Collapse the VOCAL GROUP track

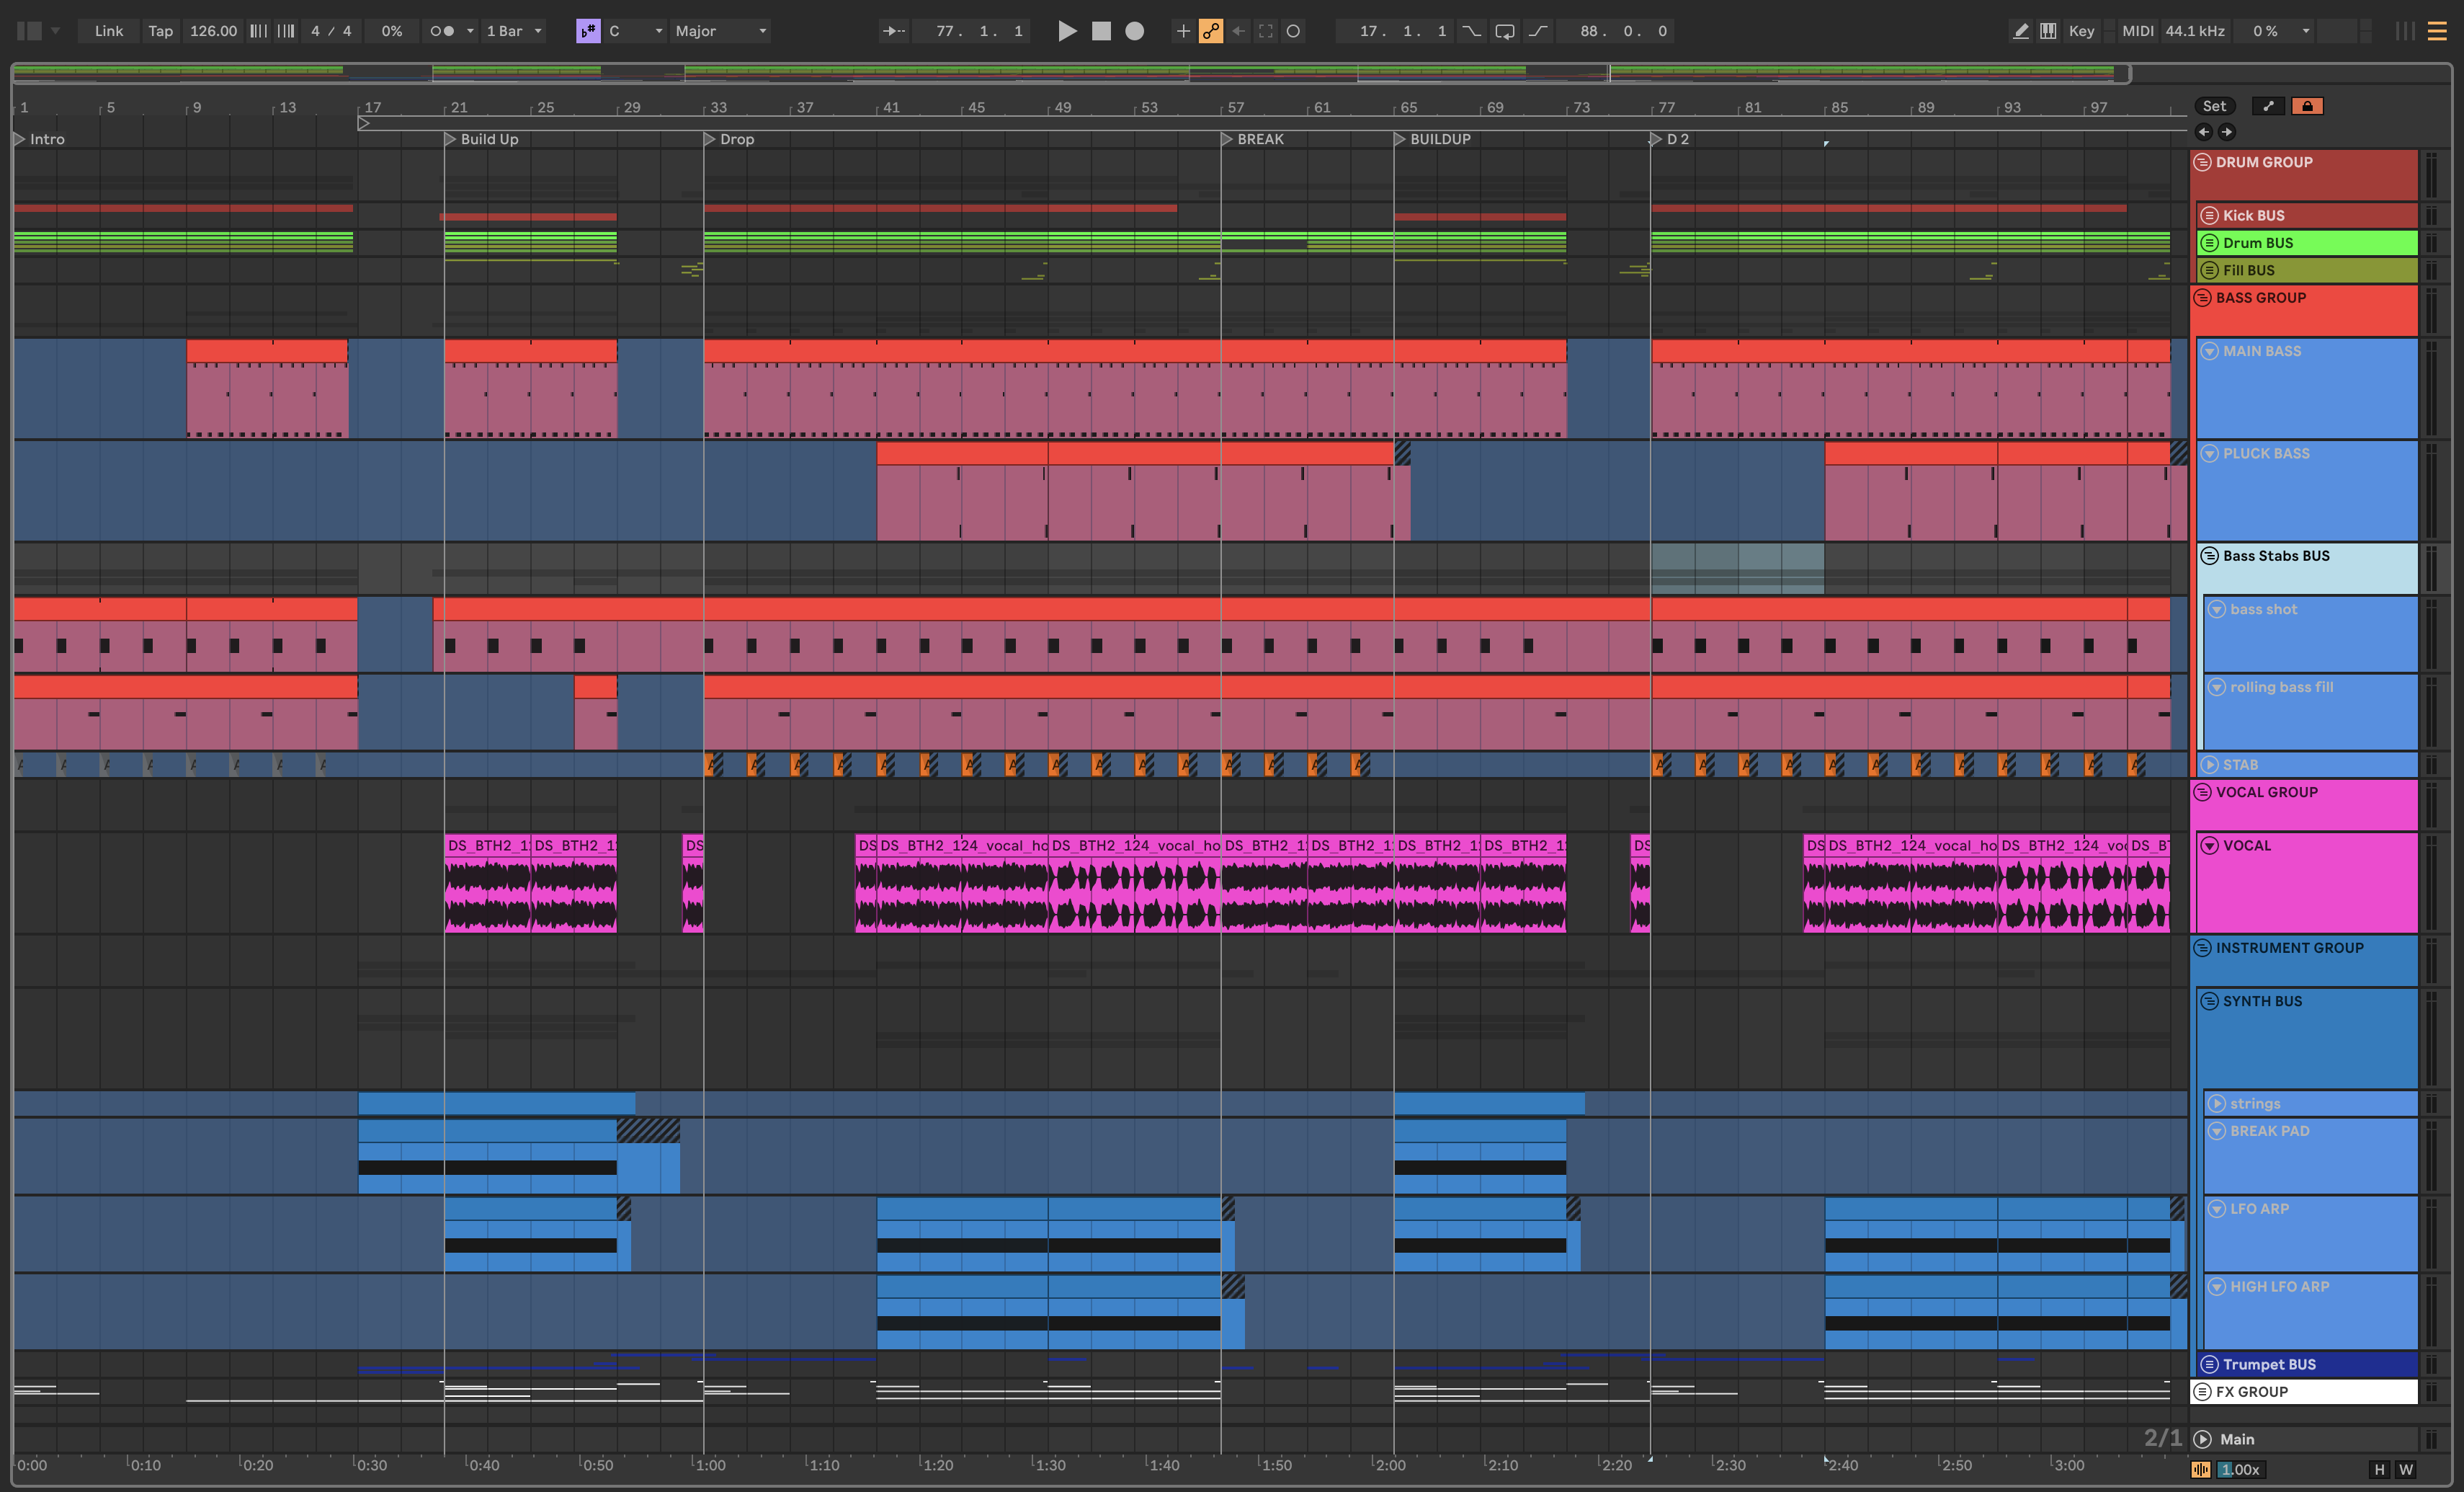(2202, 793)
